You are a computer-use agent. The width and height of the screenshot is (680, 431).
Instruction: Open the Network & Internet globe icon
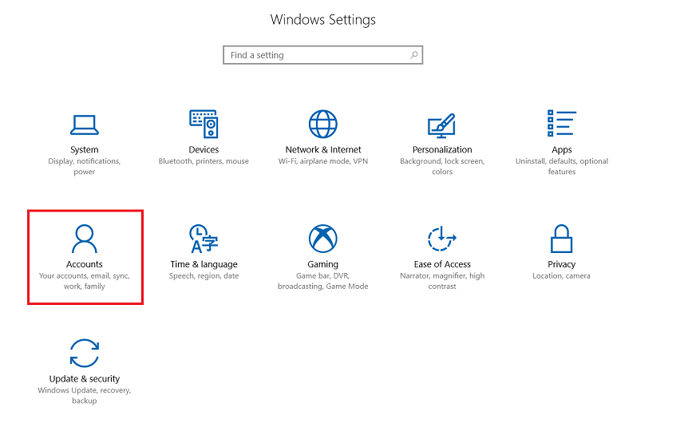click(x=323, y=124)
